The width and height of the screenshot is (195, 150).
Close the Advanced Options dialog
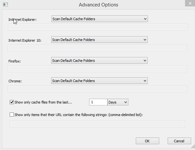pyautogui.click(x=190, y=3)
